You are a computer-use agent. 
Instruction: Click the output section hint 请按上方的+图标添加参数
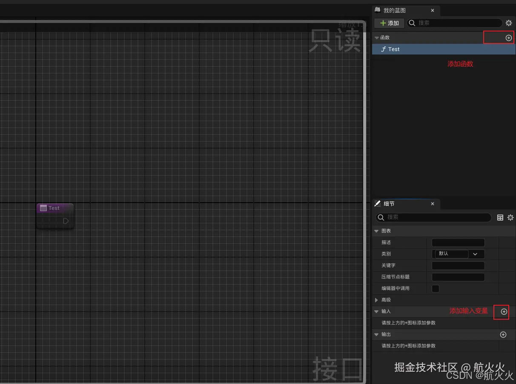(x=408, y=346)
